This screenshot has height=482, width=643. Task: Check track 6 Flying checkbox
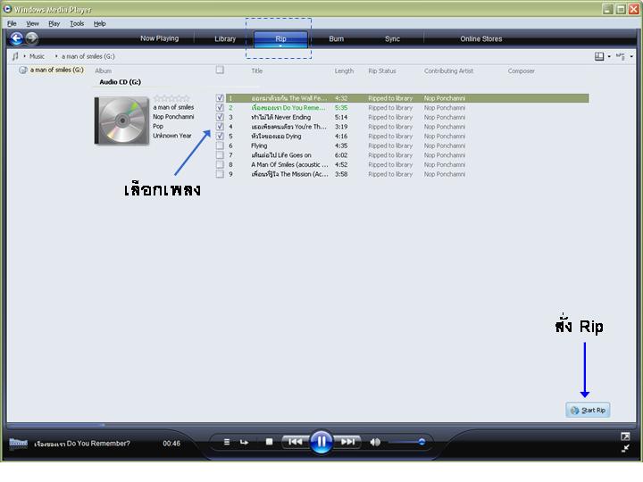click(220, 145)
